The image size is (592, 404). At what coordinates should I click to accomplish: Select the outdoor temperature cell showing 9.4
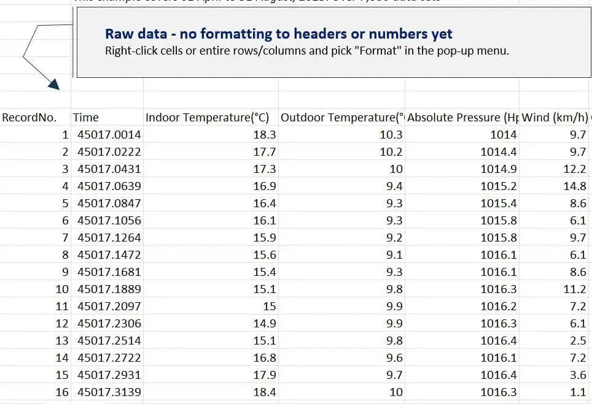394,186
